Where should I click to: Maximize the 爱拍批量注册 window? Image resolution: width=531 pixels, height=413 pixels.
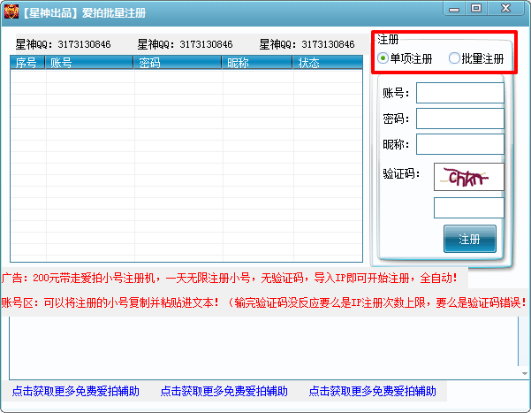tap(476, 9)
